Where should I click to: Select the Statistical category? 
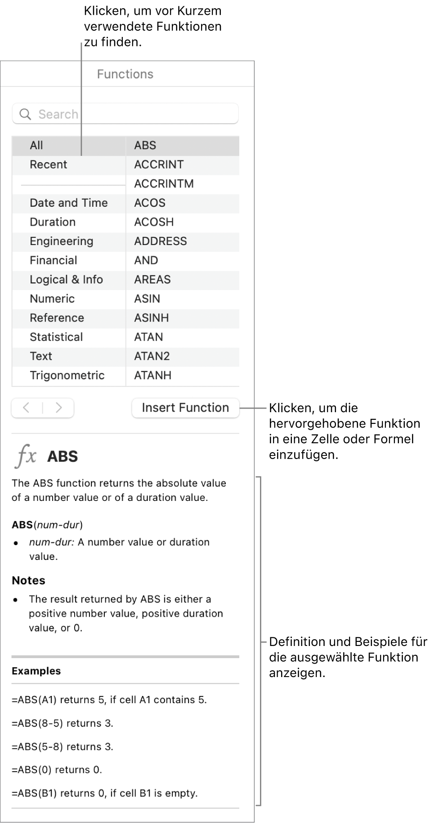pyautogui.click(x=56, y=337)
